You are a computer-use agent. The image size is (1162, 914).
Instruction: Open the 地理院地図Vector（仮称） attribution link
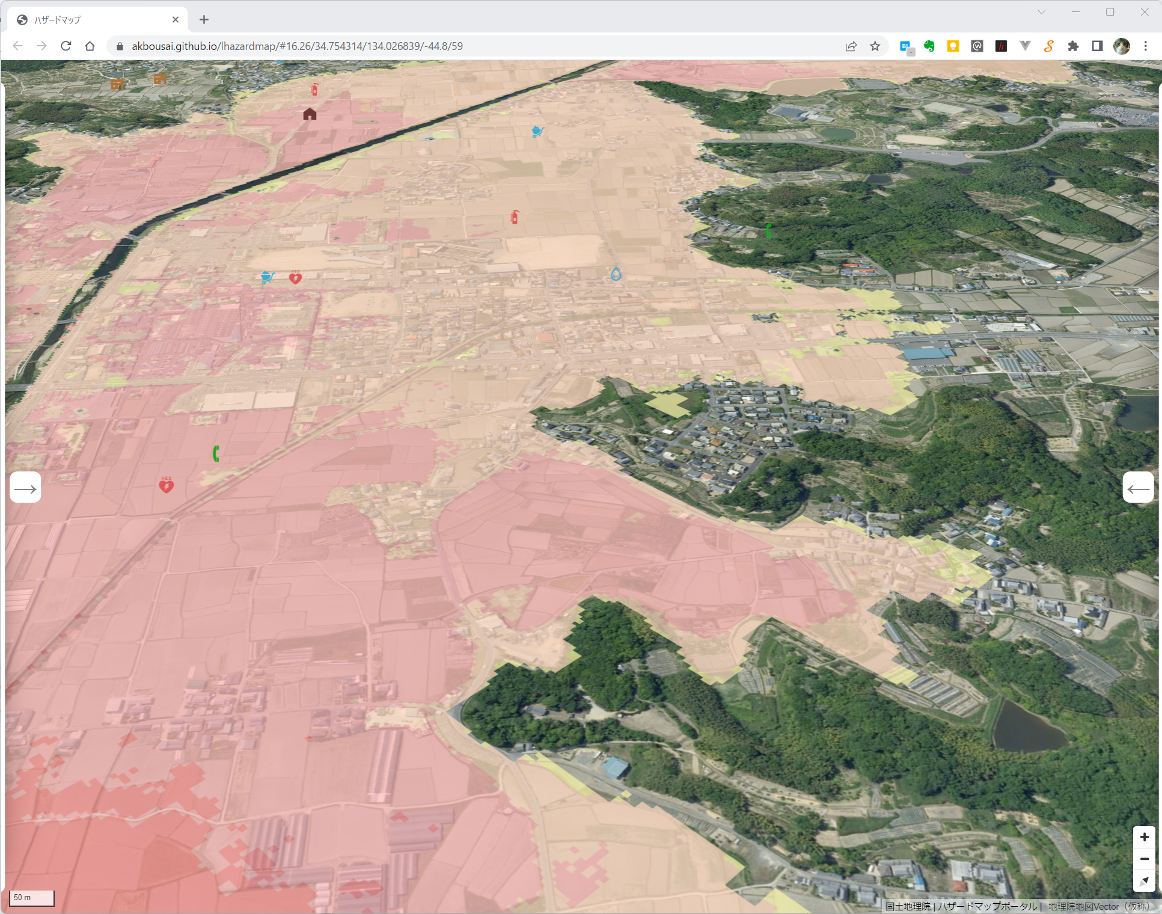pos(1099,906)
